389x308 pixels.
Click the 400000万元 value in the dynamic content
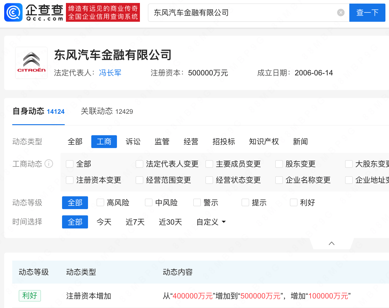(193, 296)
